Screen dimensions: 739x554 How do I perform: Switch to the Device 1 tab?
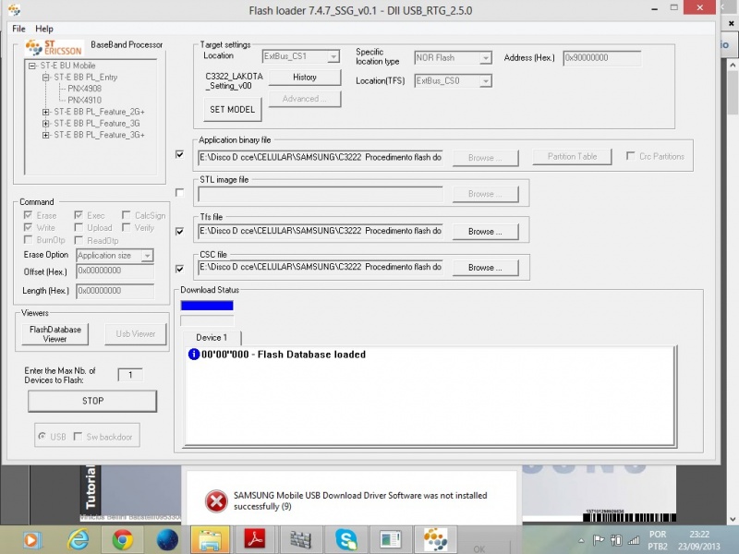coord(212,337)
